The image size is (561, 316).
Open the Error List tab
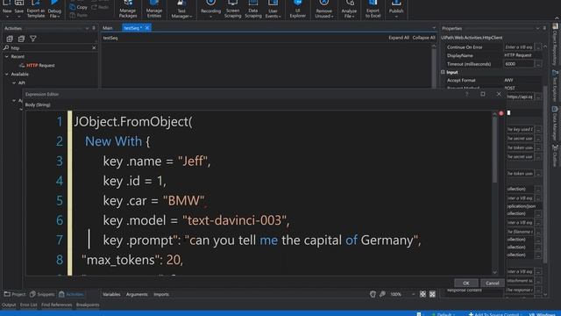pos(29,305)
